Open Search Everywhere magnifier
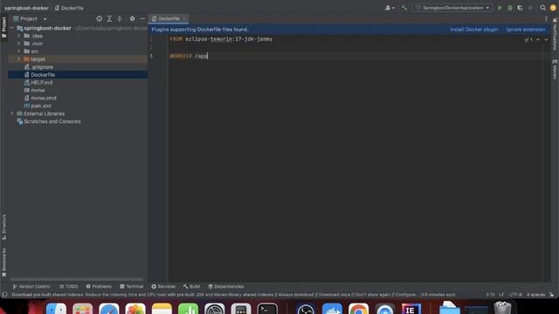Image resolution: width=559 pixels, height=314 pixels. 542,8
